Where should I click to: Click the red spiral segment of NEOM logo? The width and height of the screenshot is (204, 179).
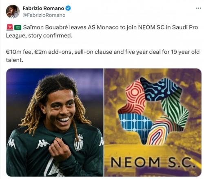(x=133, y=98)
